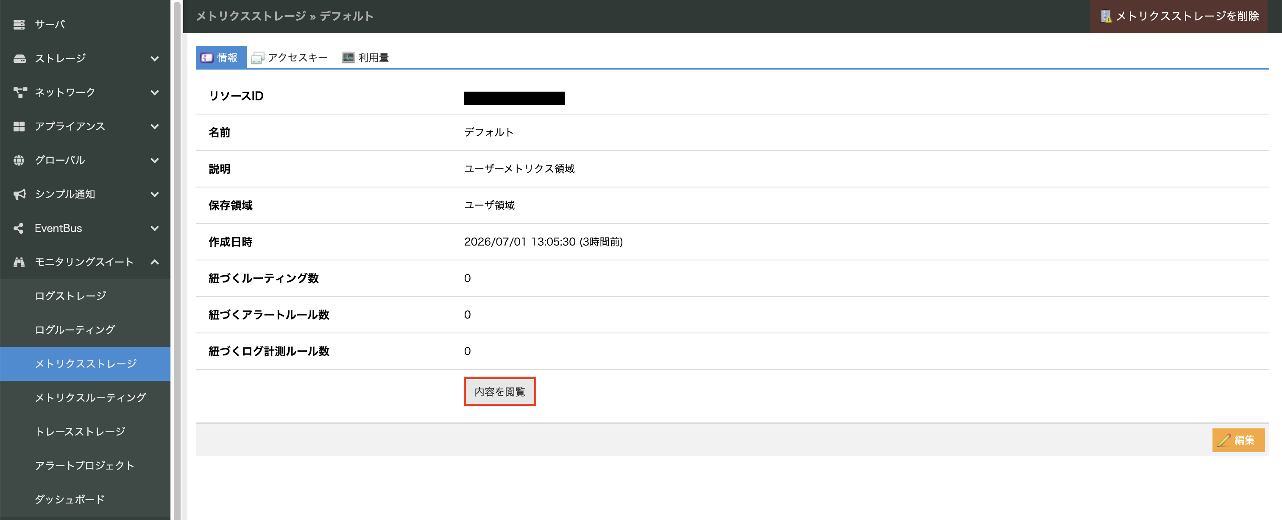Click the グローバル globe icon
Viewport: 1282px width, 520px height.
tap(19, 160)
